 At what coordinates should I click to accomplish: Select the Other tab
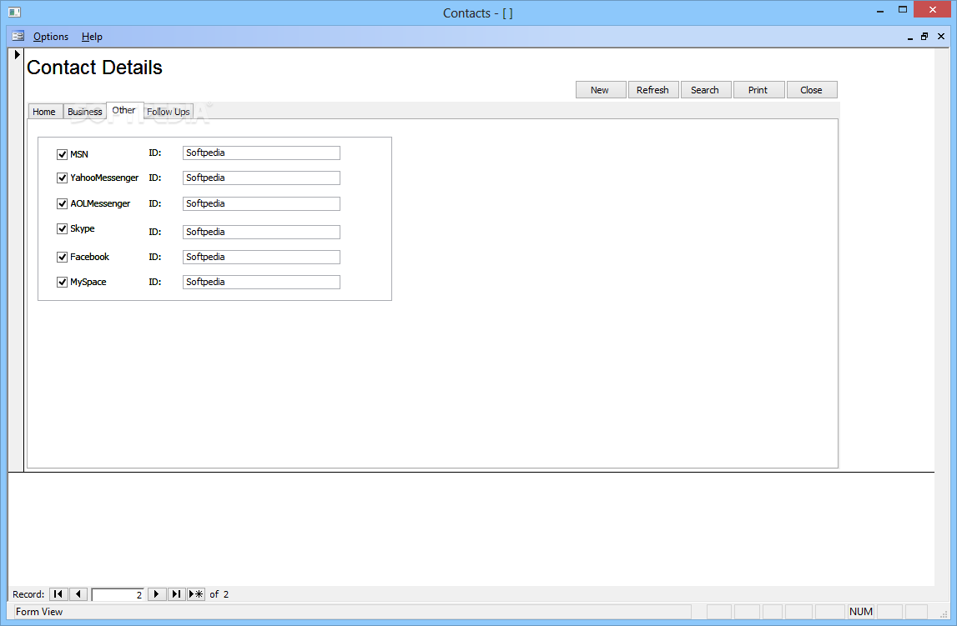coord(123,110)
